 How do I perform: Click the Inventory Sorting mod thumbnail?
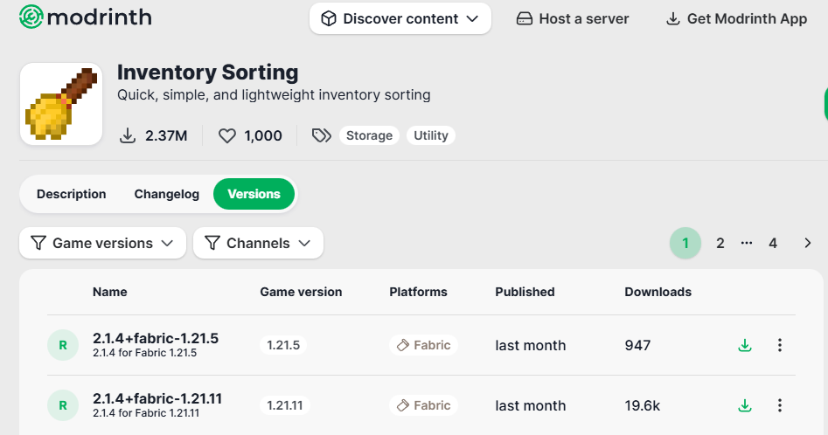click(61, 104)
